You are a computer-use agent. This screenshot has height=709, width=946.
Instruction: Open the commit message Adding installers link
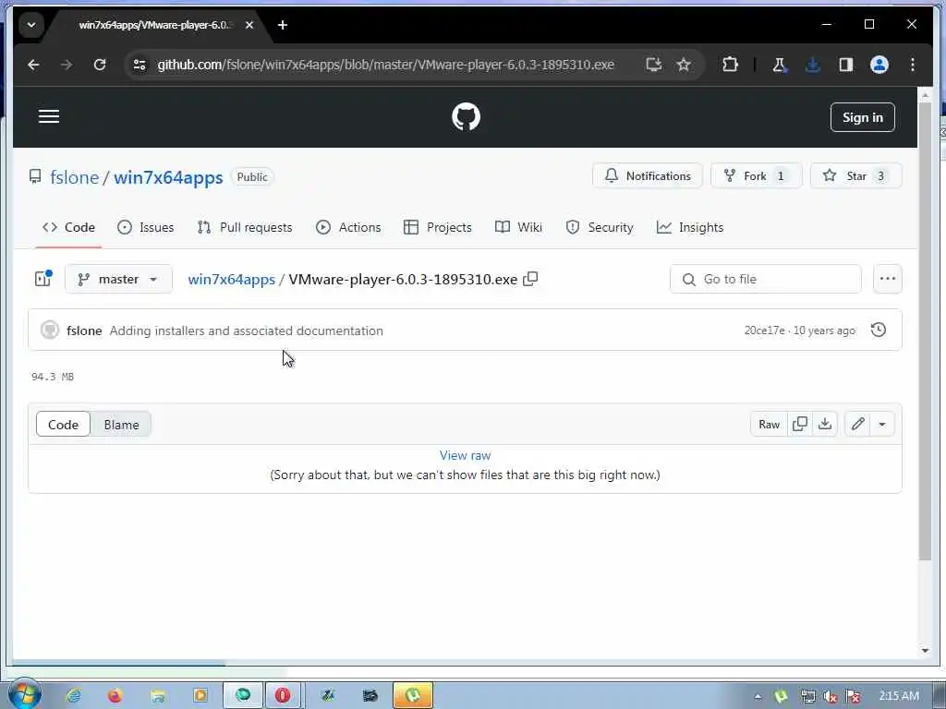(x=246, y=330)
